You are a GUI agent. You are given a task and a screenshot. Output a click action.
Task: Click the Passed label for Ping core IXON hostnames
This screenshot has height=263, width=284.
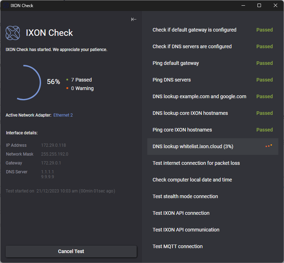click(264, 130)
